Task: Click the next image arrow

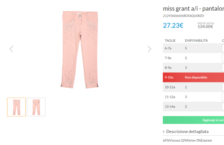Action: click(149, 49)
